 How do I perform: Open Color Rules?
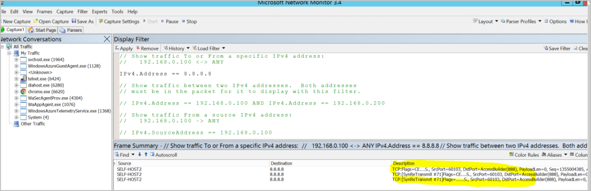click(x=524, y=155)
